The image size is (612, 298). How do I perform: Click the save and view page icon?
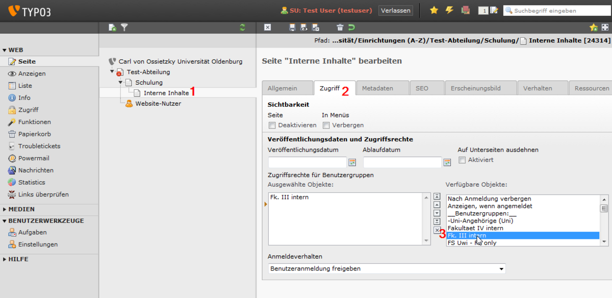(304, 27)
